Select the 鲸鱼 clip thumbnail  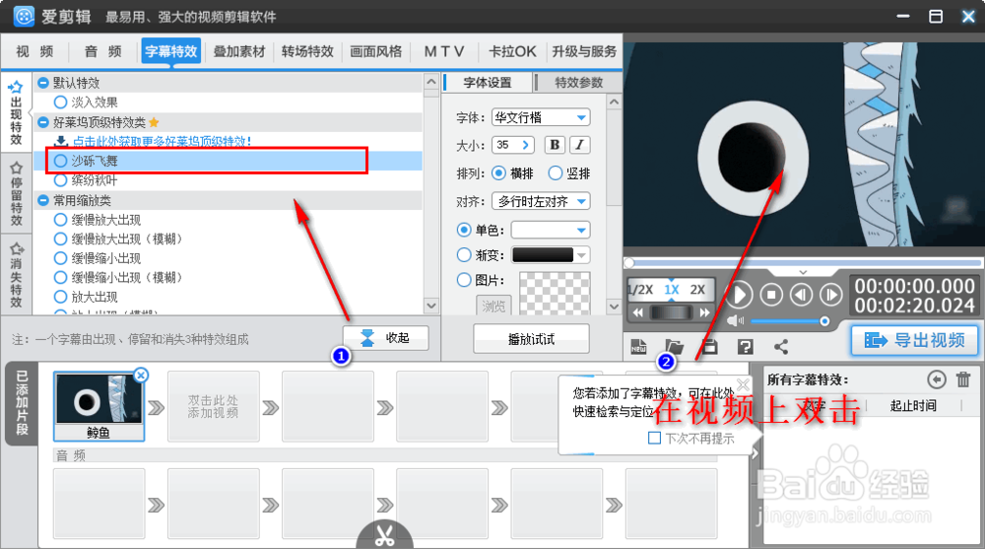click(x=98, y=399)
